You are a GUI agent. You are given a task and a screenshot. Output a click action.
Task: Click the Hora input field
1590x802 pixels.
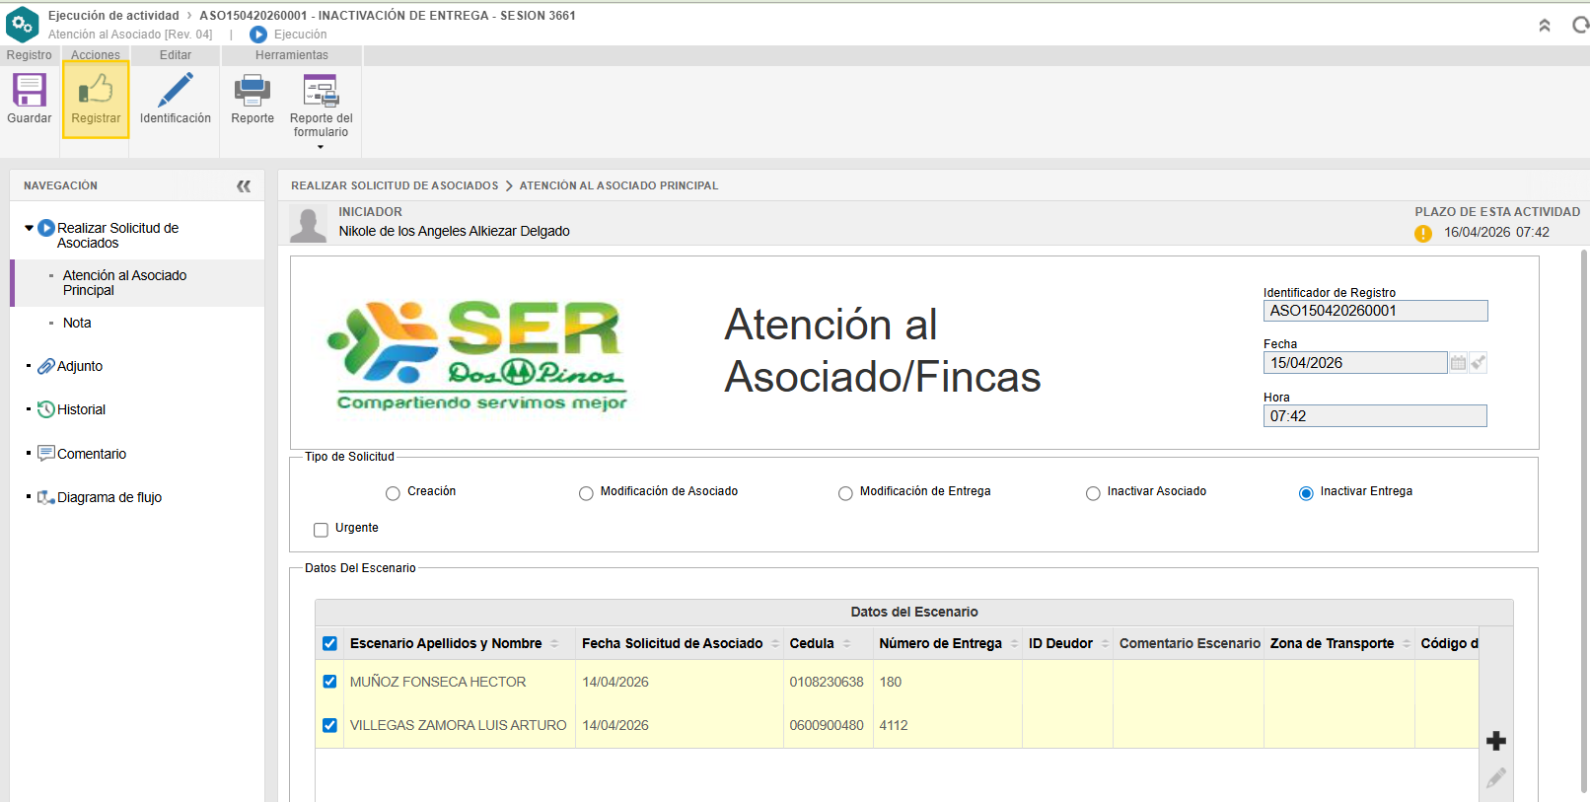pos(1374,416)
